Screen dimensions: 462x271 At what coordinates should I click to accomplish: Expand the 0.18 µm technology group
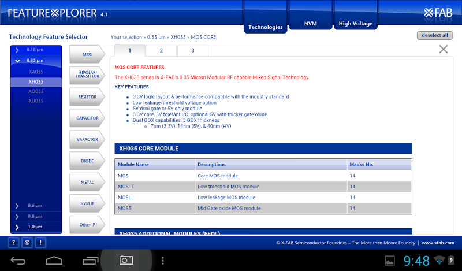(36, 50)
